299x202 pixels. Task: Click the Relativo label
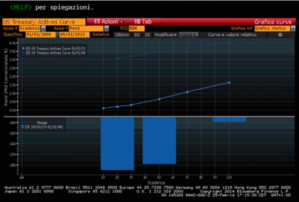(101, 34)
